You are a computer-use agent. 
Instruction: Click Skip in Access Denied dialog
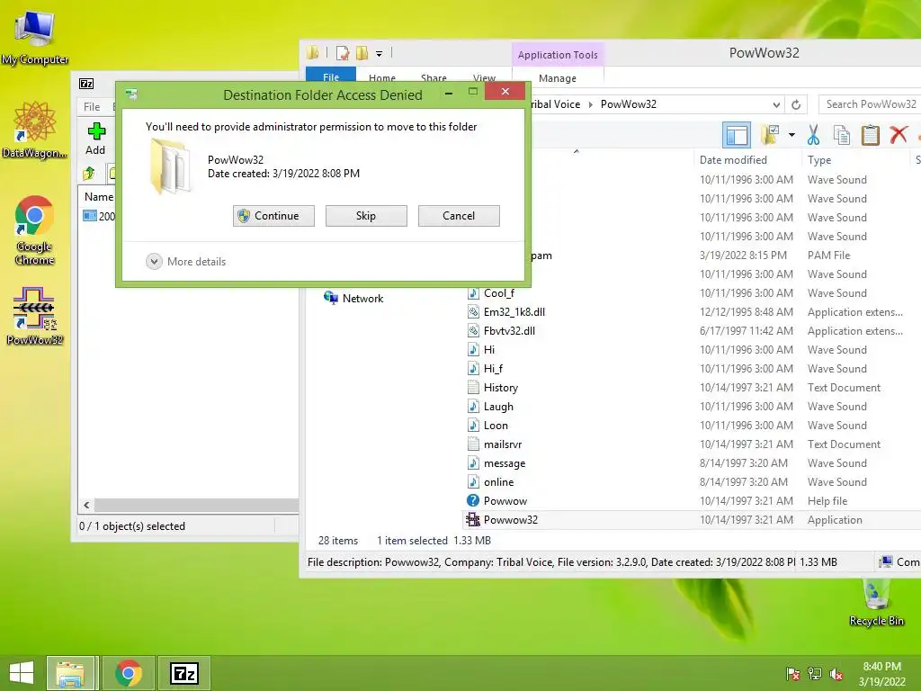[x=366, y=216]
